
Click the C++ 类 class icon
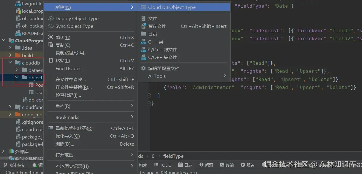(x=143, y=42)
